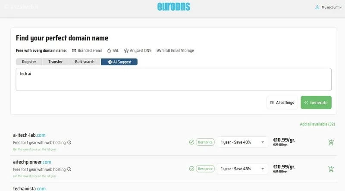The image size is (345, 191).
Task: Click the 'Find your perfect domain name' heading
Action: point(62,38)
